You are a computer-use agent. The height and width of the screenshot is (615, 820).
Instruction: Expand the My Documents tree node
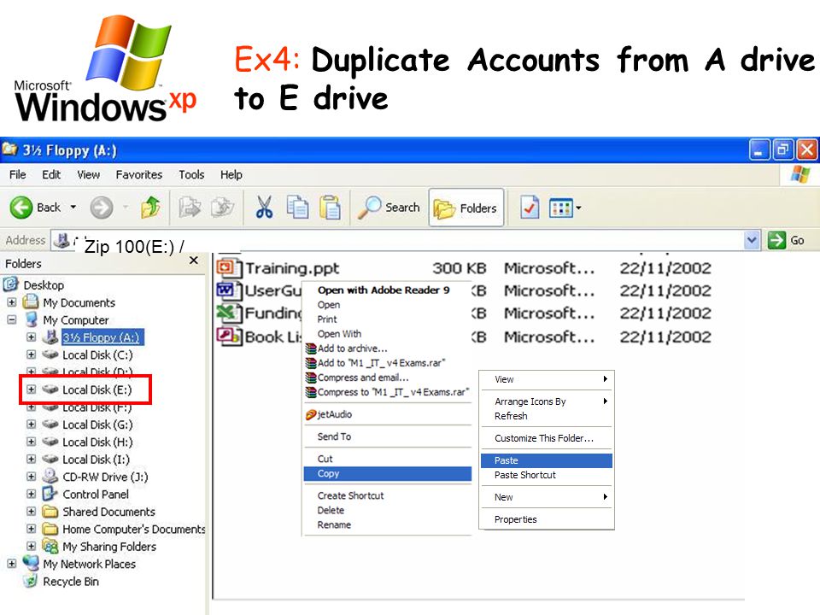[x=11, y=302]
